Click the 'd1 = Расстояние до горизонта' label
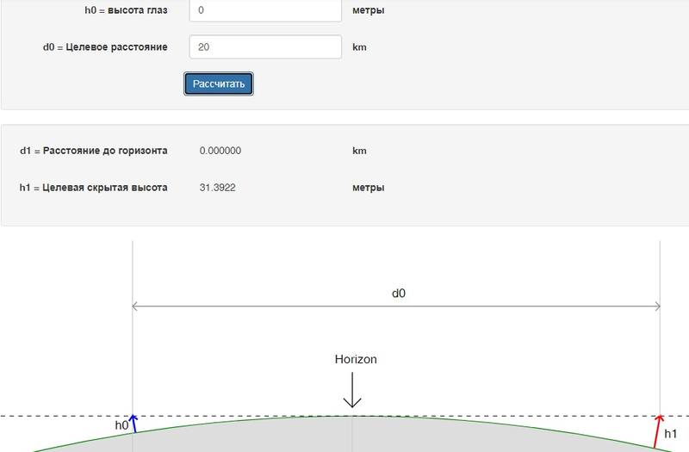The height and width of the screenshot is (452, 689). click(x=94, y=151)
